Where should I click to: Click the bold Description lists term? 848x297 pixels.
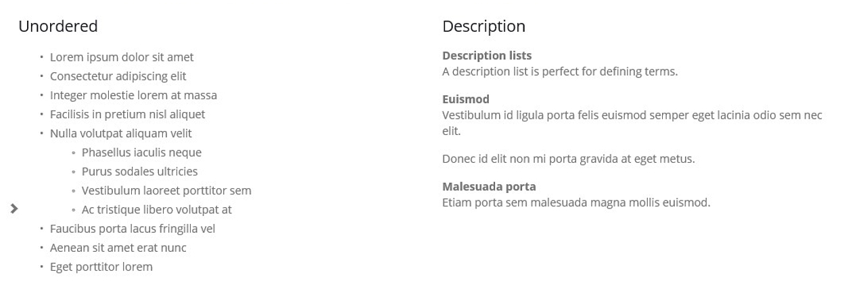click(487, 55)
